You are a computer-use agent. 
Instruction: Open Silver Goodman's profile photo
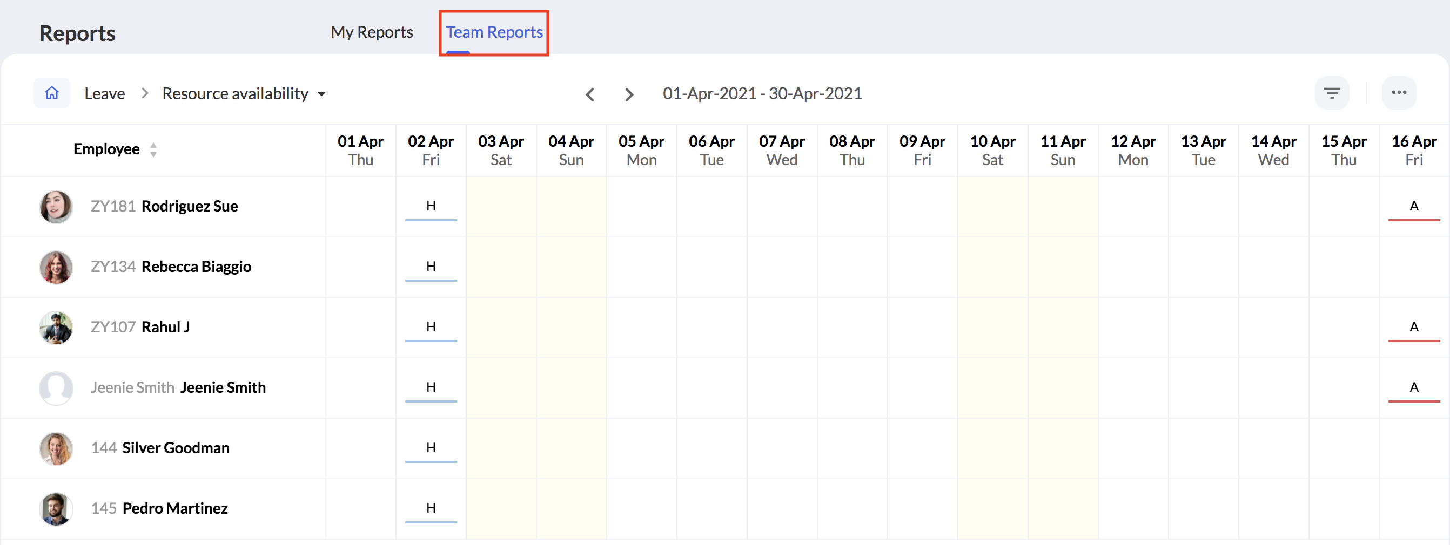[x=56, y=448]
